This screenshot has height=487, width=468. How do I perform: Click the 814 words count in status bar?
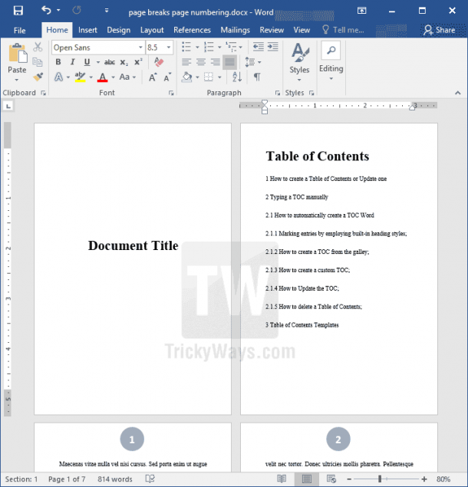[x=115, y=479]
